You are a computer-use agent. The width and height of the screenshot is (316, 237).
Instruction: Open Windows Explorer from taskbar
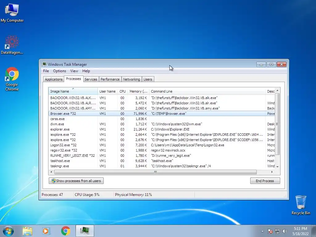[27, 231]
